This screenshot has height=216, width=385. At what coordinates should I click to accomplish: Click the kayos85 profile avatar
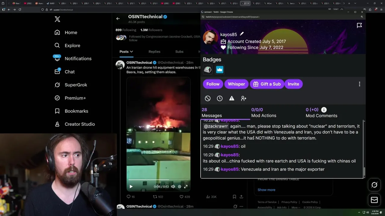[x=210, y=38]
